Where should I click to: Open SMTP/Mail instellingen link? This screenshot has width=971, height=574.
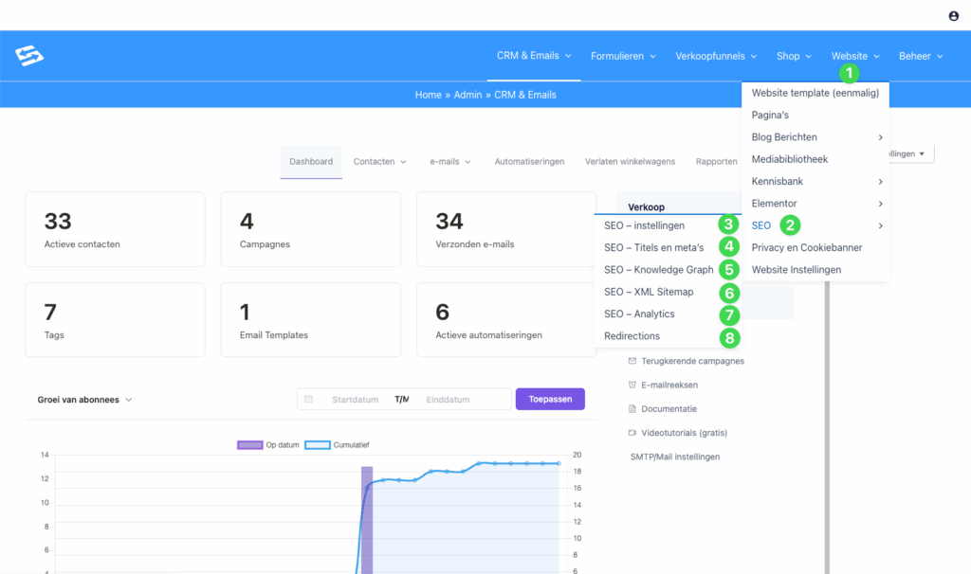675,457
